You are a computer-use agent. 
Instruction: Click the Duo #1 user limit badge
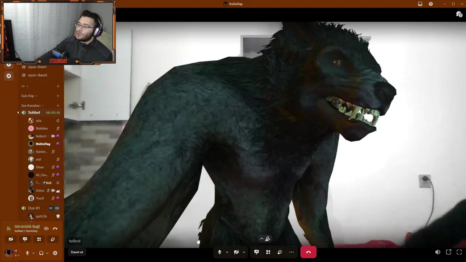point(54,208)
